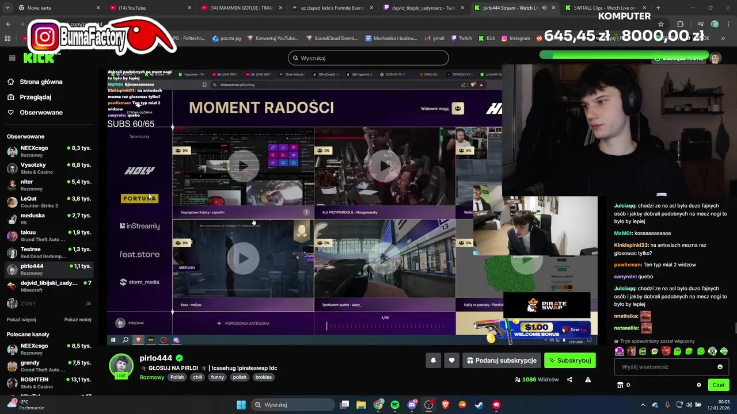Screen dimensions: 737x414
Task: Open the gmail bookmark
Action: click(435, 38)
